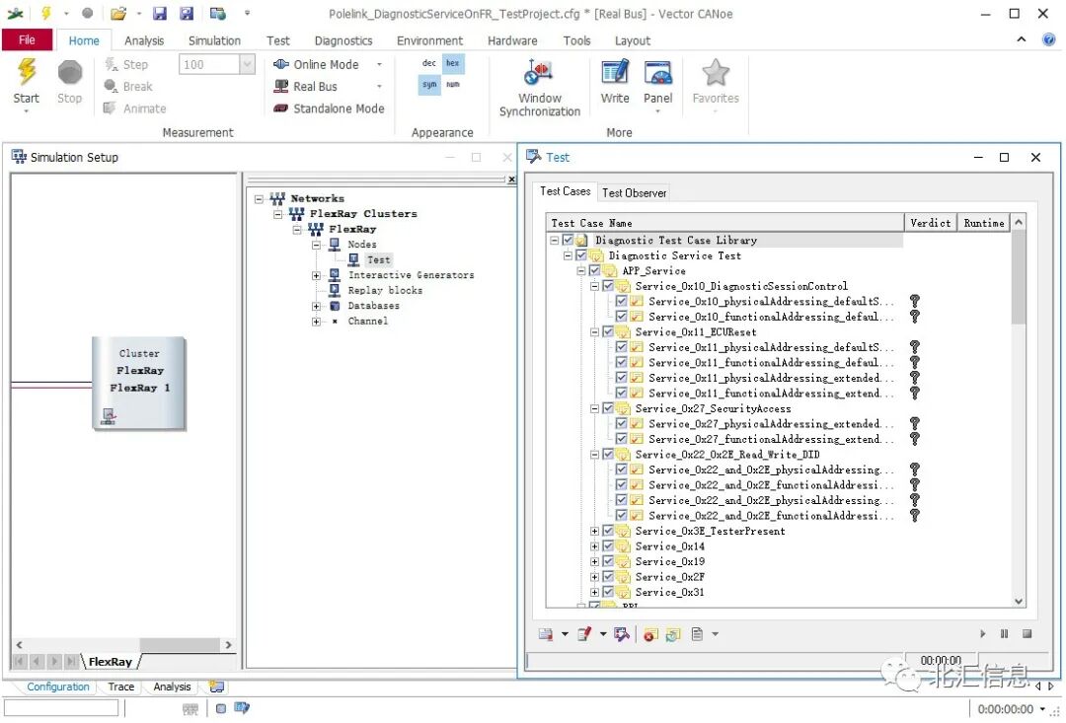1066x723 pixels.
Task: Click the Online Mode icon button
Action: (x=280, y=64)
